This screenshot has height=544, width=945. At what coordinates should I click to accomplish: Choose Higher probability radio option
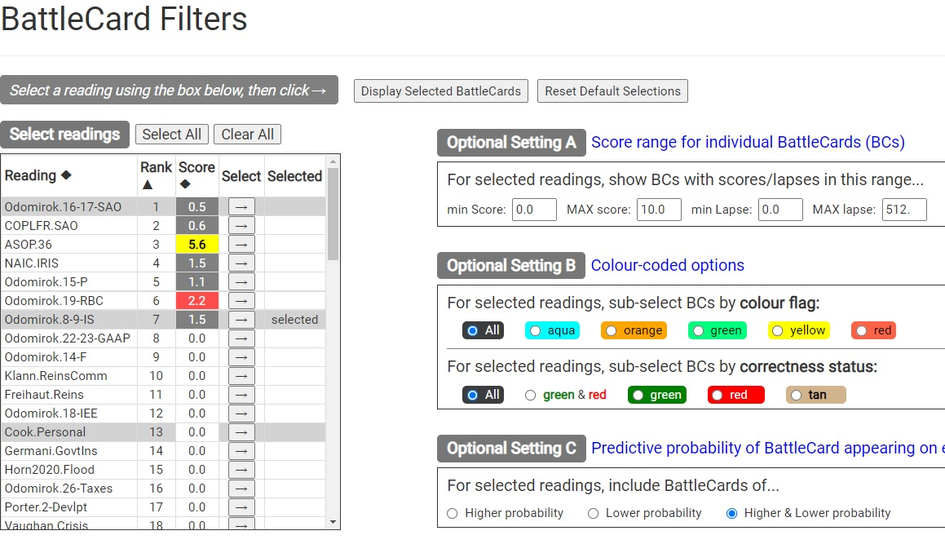point(453,513)
